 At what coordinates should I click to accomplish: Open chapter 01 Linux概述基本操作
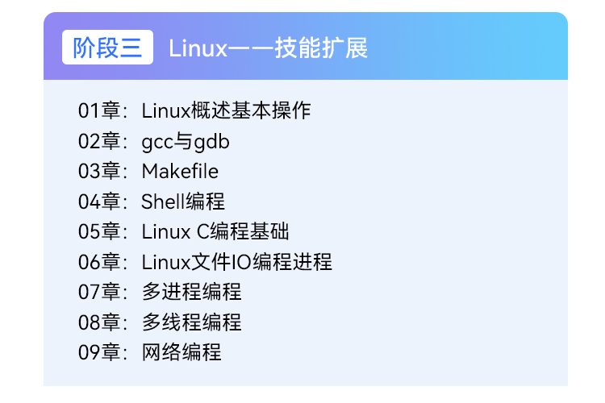(x=194, y=110)
